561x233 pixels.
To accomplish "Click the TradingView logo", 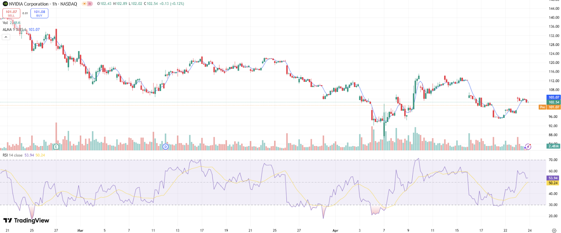I will pos(26,220).
